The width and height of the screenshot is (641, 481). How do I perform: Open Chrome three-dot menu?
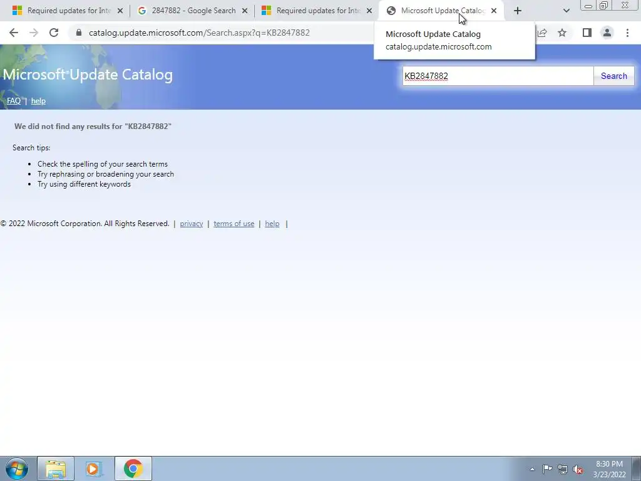pyautogui.click(x=627, y=33)
